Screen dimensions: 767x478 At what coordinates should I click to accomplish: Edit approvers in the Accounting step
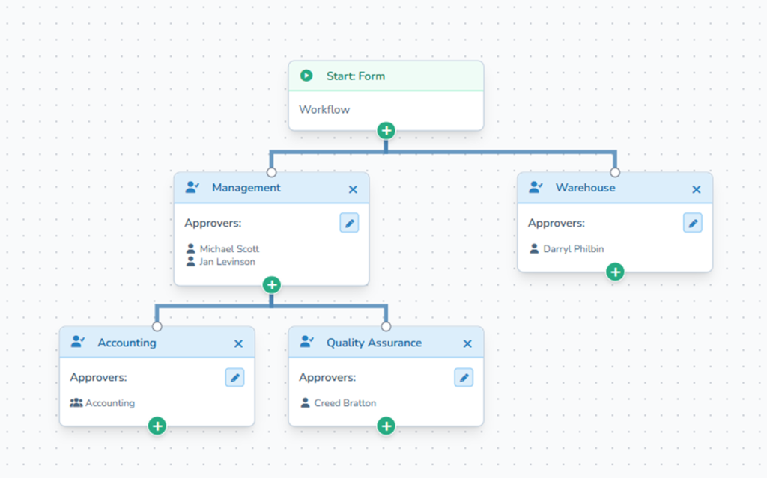pyautogui.click(x=234, y=378)
